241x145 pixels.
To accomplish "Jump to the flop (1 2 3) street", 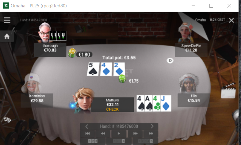I will point(93,141).
